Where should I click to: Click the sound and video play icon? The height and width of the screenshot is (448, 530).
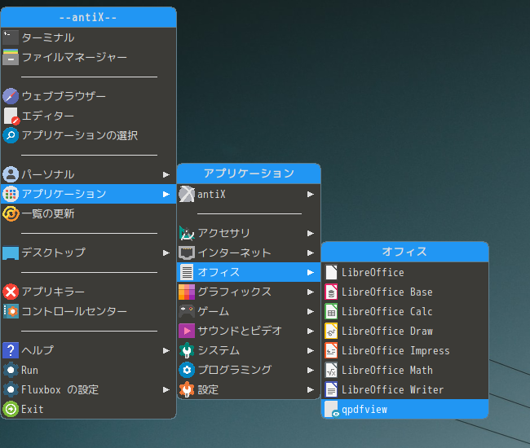(187, 331)
